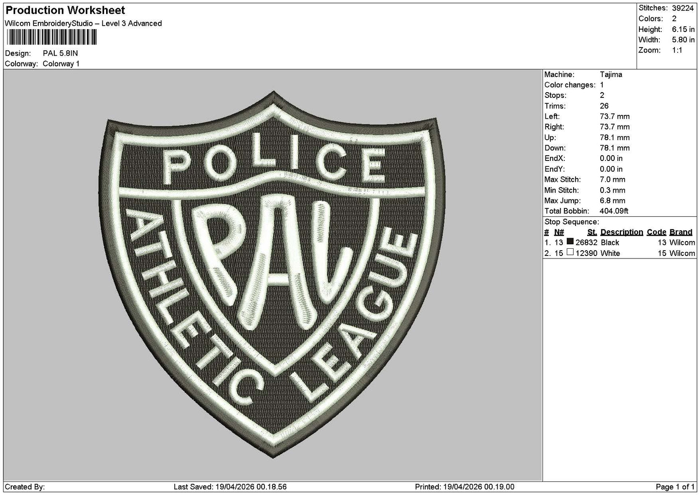Viewport: 700px width, 495px height.
Task: Click the "Created By:" footer label
Action: [x=25, y=487]
